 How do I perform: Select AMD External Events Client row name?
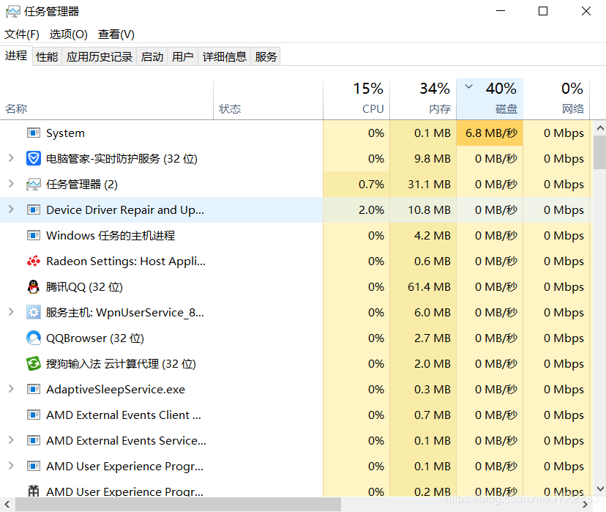pos(124,415)
